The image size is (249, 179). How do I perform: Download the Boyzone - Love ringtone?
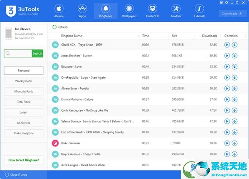(x=235, y=66)
